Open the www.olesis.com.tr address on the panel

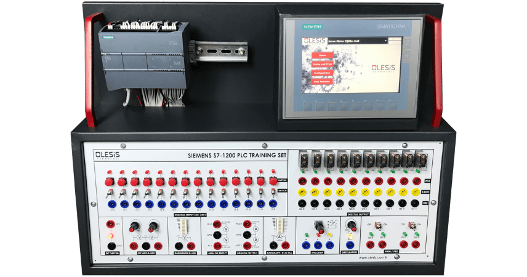[374, 258]
